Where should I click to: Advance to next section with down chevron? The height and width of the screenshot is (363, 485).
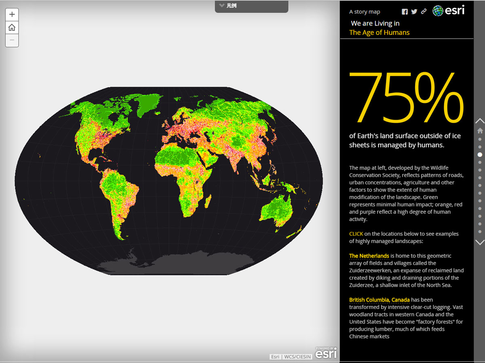(x=480, y=242)
